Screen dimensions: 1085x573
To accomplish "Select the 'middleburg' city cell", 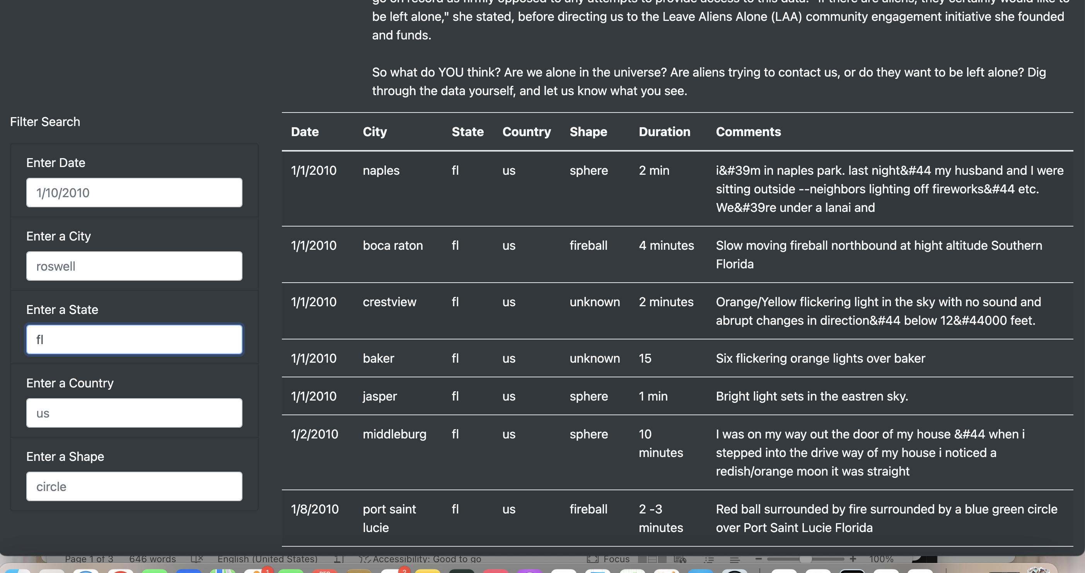I will pos(395,434).
